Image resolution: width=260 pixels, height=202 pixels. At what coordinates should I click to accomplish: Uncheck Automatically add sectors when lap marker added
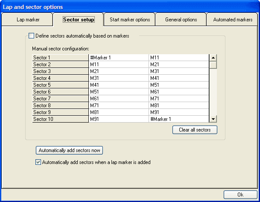[x=38, y=162]
